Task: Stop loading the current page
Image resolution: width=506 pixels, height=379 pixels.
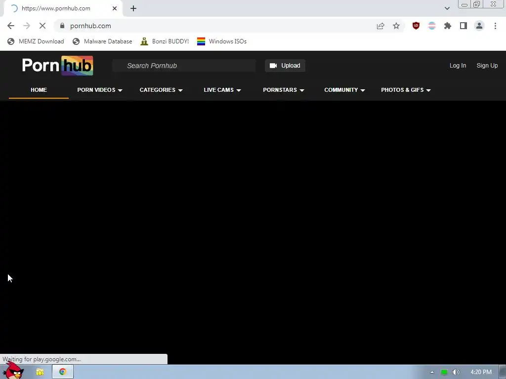Action: pos(42,26)
